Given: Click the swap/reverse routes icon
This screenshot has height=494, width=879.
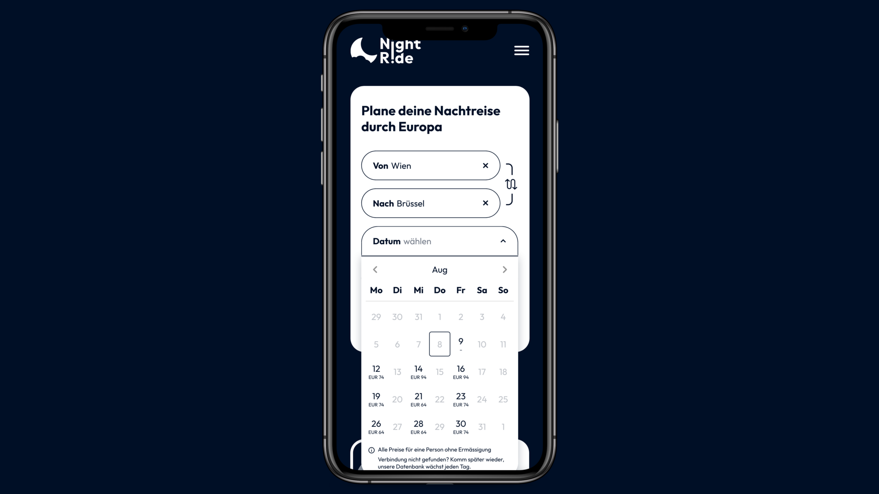Looking at the screenshot, I should pyautogui.click(x=511, y=185).
